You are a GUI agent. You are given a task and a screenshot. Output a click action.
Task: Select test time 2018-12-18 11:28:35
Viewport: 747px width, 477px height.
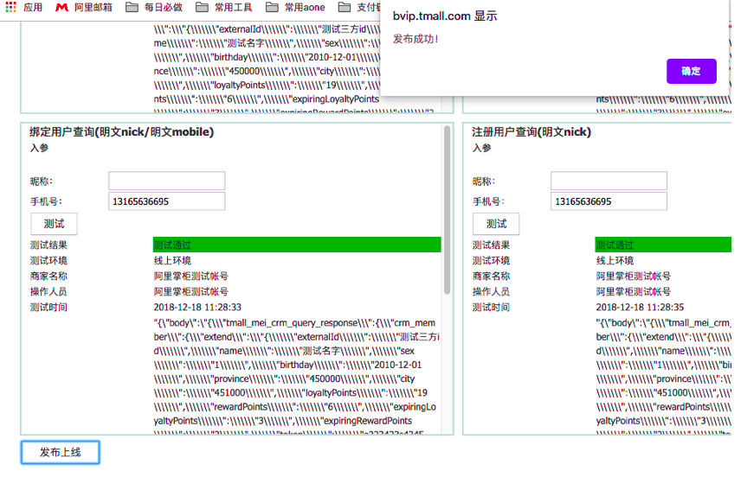[640, 308]
